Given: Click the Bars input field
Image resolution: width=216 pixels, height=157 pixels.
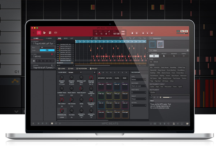Looking at the screenshot, I should click(47, 48).
